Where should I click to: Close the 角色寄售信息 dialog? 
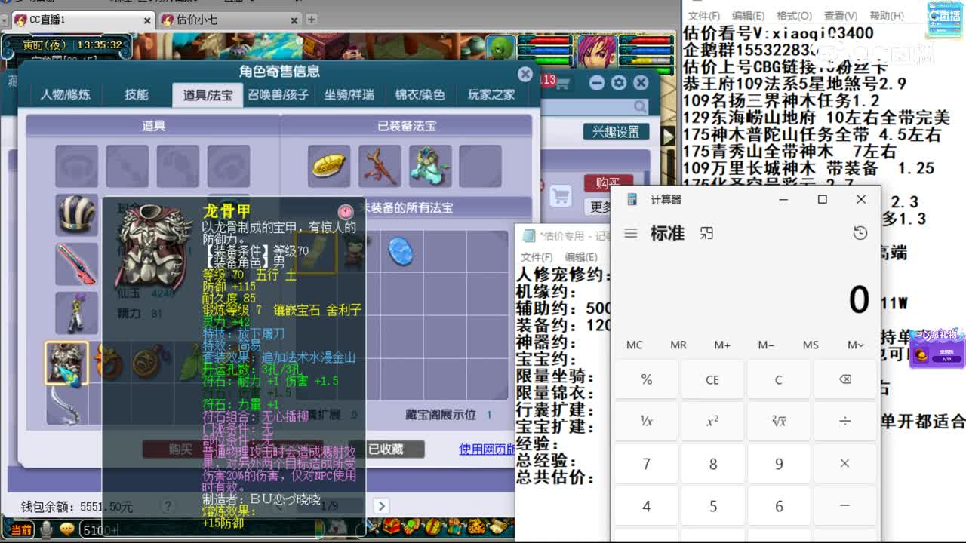pos(525,74)
